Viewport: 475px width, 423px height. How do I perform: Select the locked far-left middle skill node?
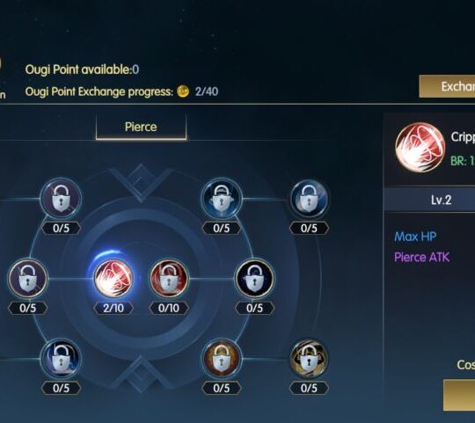28,279
